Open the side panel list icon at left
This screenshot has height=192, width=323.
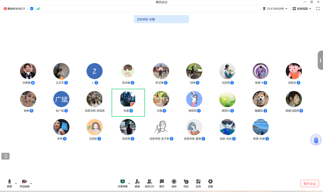point(6,156)
